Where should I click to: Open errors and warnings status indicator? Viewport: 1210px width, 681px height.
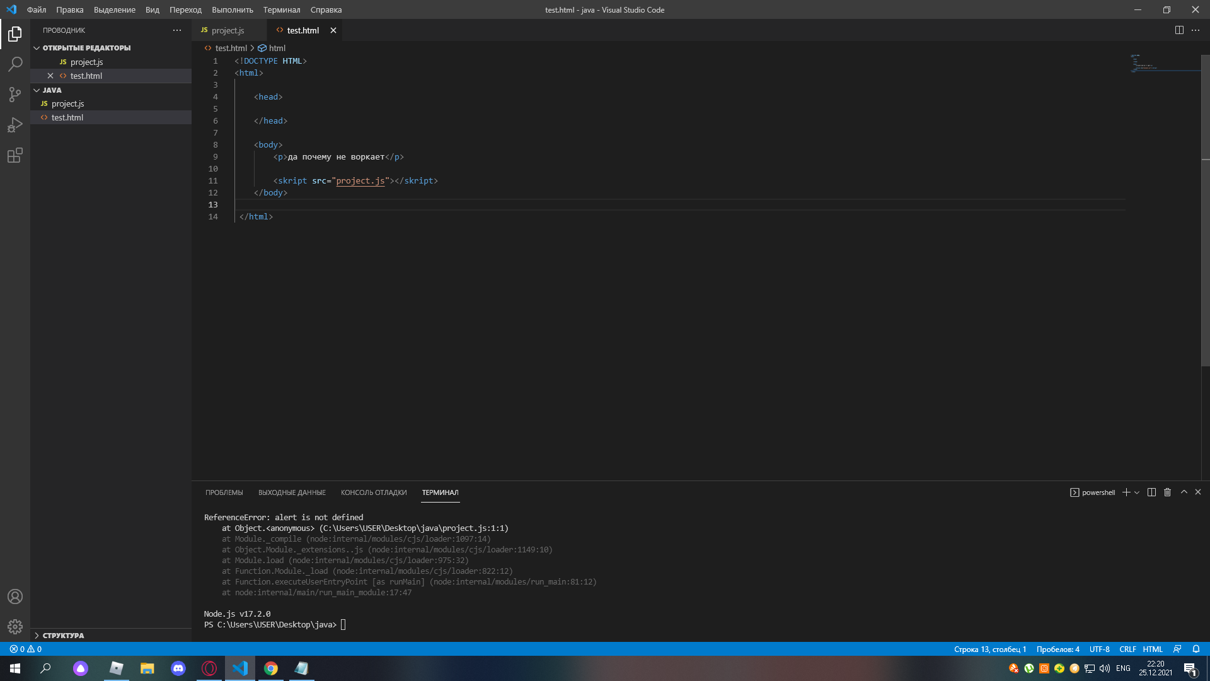point(26,649)
